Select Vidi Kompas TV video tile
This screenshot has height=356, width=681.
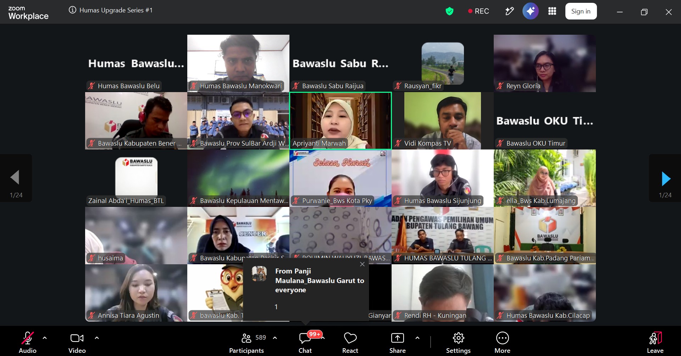point(443,121)
